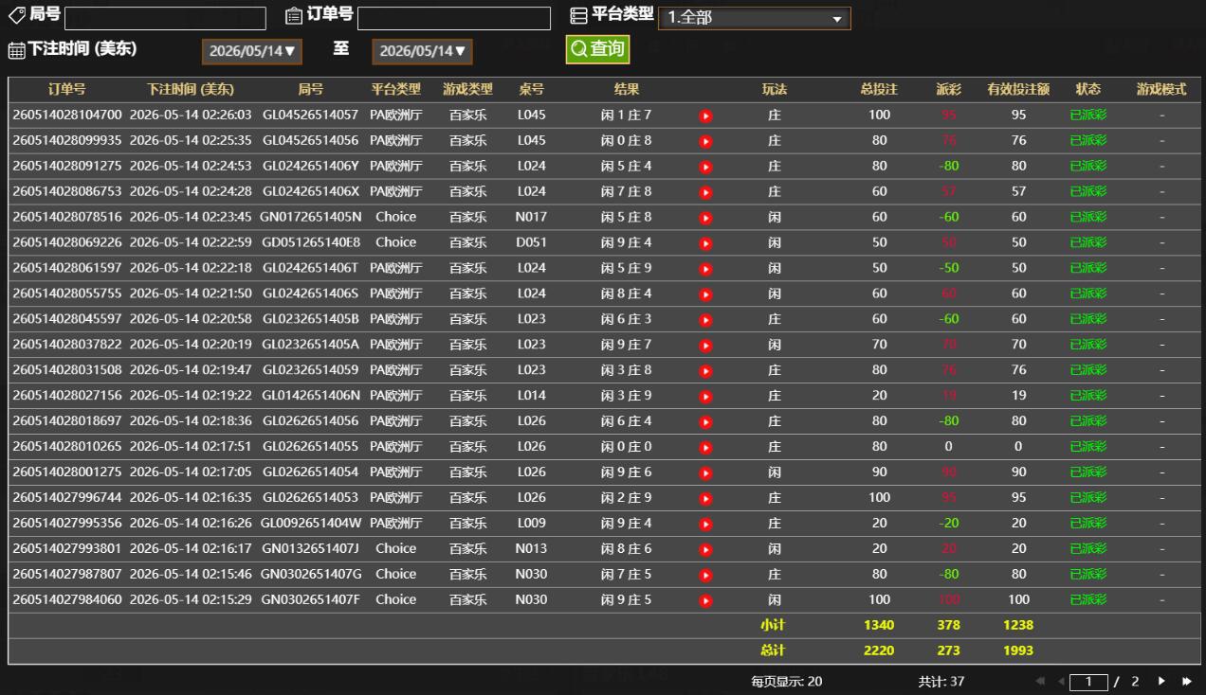Click subtotal payout value 378
This screenshot has width=1206, height=695.
tap(948, 625)
